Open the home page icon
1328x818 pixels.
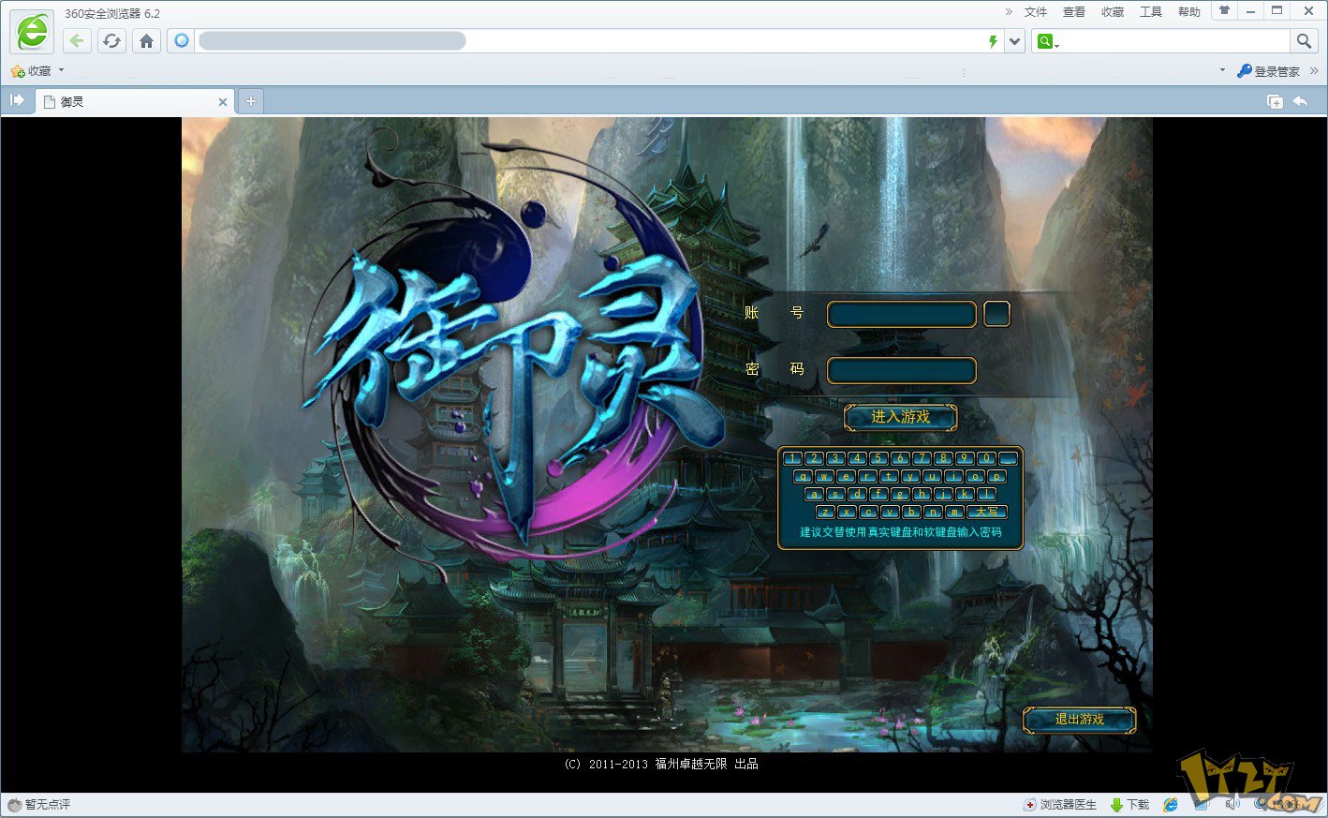[146, 40]
